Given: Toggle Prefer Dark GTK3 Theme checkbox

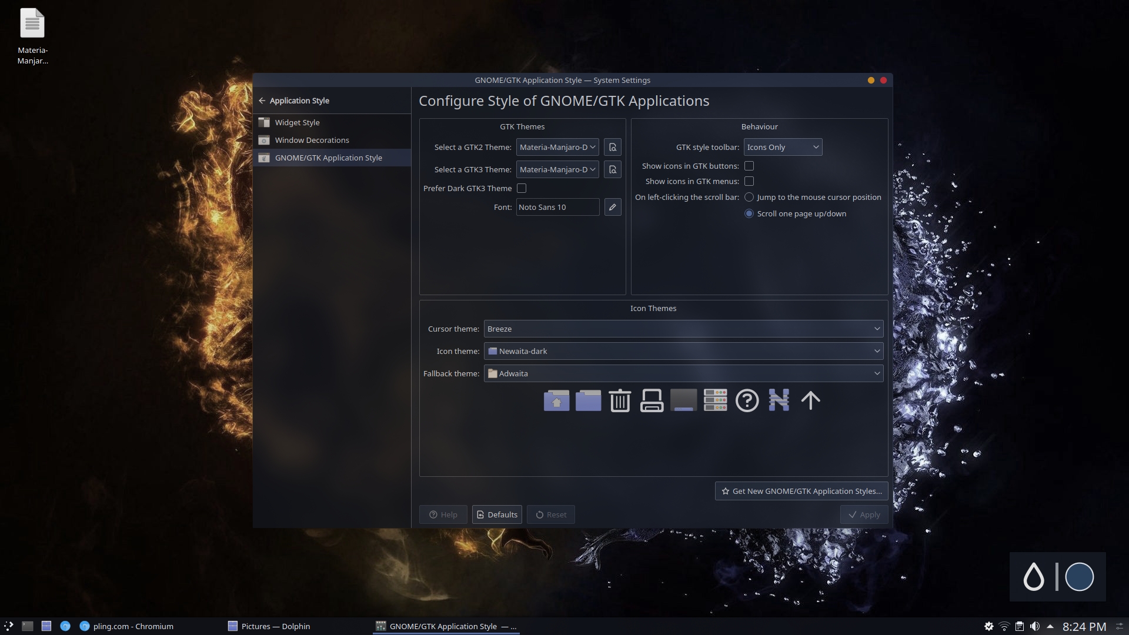Looking at the screenshot, I should click(x=522, y=188).
